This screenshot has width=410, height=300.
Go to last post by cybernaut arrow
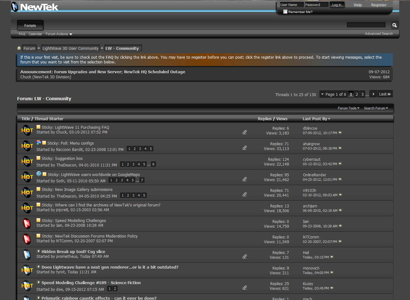(340, 164)
